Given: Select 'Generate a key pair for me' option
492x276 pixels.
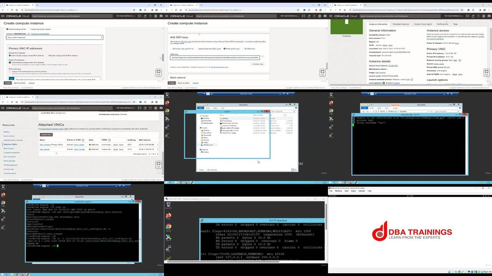Looking at the screenshot, I should pos(171,49).
